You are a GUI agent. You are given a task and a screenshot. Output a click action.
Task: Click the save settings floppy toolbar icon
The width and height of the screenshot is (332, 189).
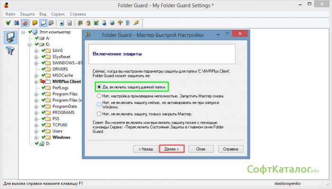17,23
